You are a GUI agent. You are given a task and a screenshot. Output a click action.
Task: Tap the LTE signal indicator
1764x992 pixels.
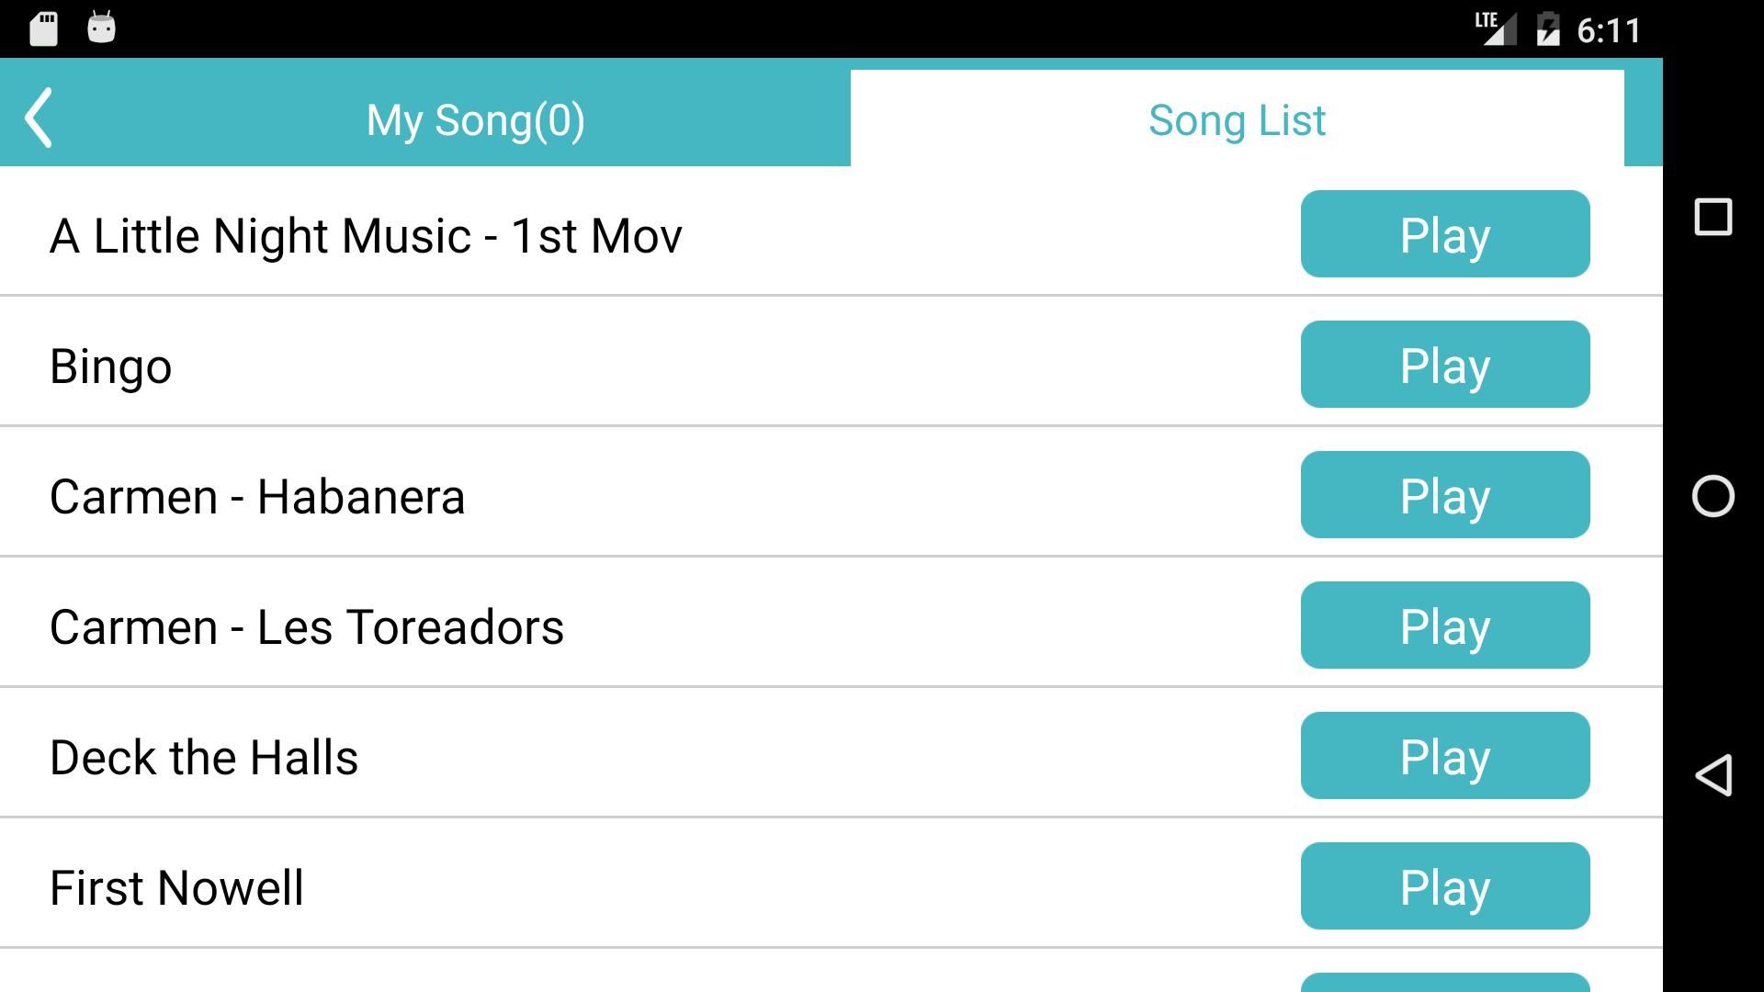point(1495,28)
